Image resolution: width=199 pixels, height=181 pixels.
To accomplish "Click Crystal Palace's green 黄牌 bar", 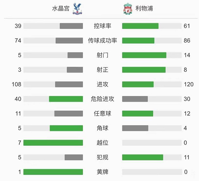I will click(x=53, y=172).
